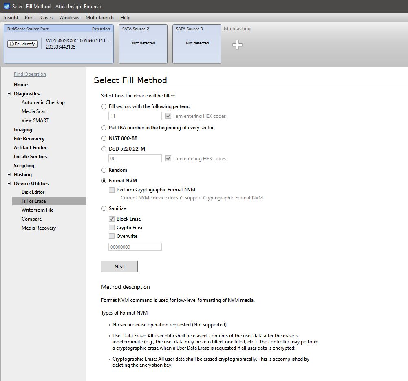Open Artifact Finder
Image resolution: width=408 pixels, height=381 pixels.
click(x=31, y=147)
